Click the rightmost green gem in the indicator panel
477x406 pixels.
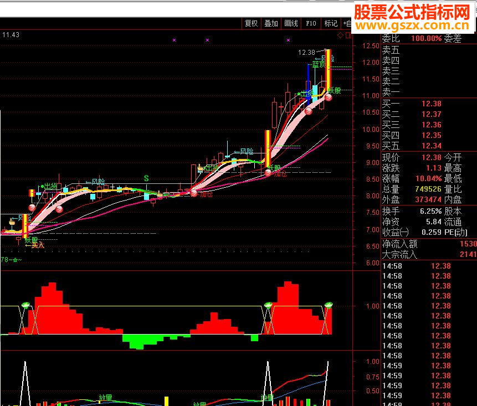(329, 305)
